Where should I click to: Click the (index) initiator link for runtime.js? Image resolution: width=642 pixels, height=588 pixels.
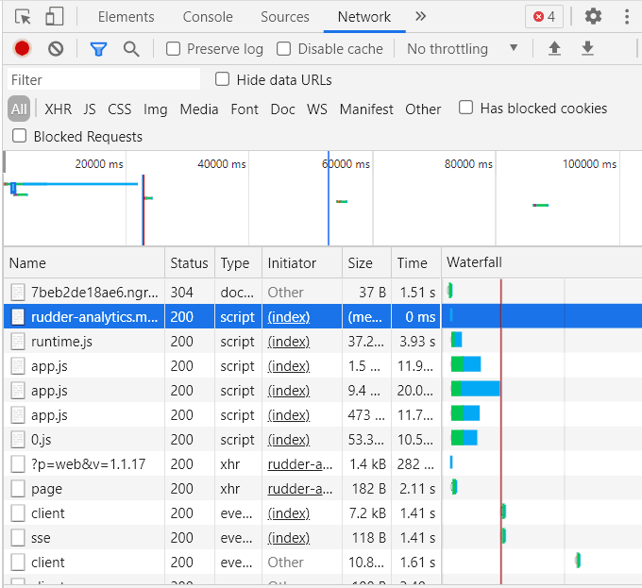(288, 342)
